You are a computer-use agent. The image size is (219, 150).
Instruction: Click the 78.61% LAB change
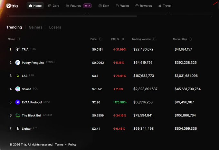119,76
